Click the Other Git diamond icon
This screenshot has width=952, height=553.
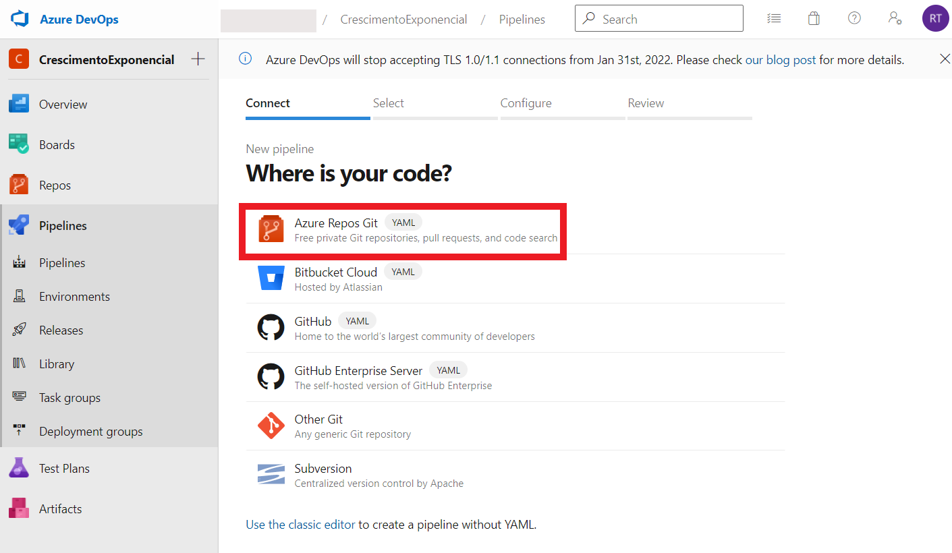tap(271, 426)
